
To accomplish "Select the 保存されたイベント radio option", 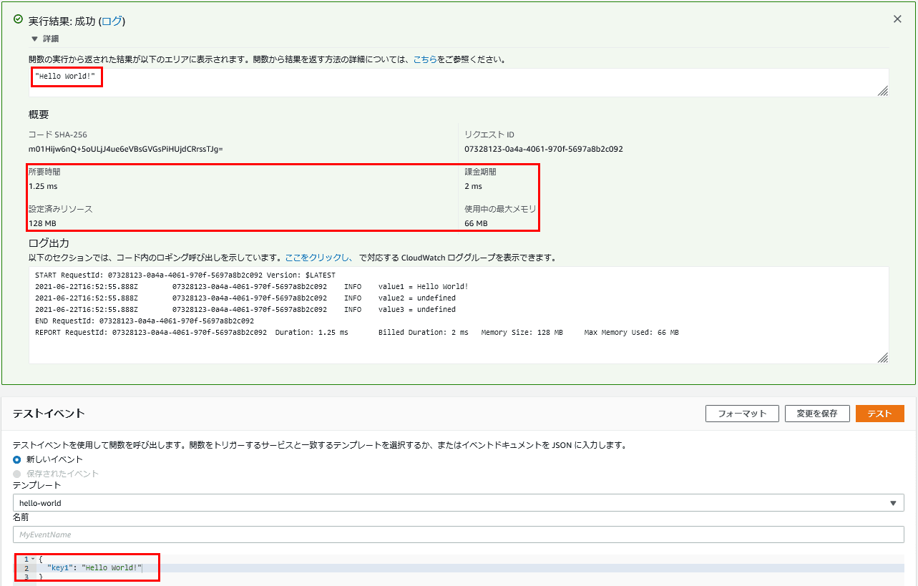I will pos(17,474).
